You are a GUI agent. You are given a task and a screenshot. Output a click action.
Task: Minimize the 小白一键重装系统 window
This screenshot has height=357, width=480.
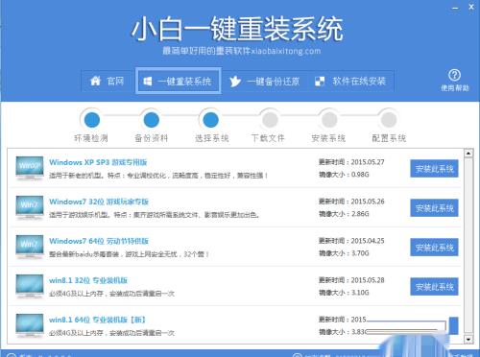click(x=455, y=8)
